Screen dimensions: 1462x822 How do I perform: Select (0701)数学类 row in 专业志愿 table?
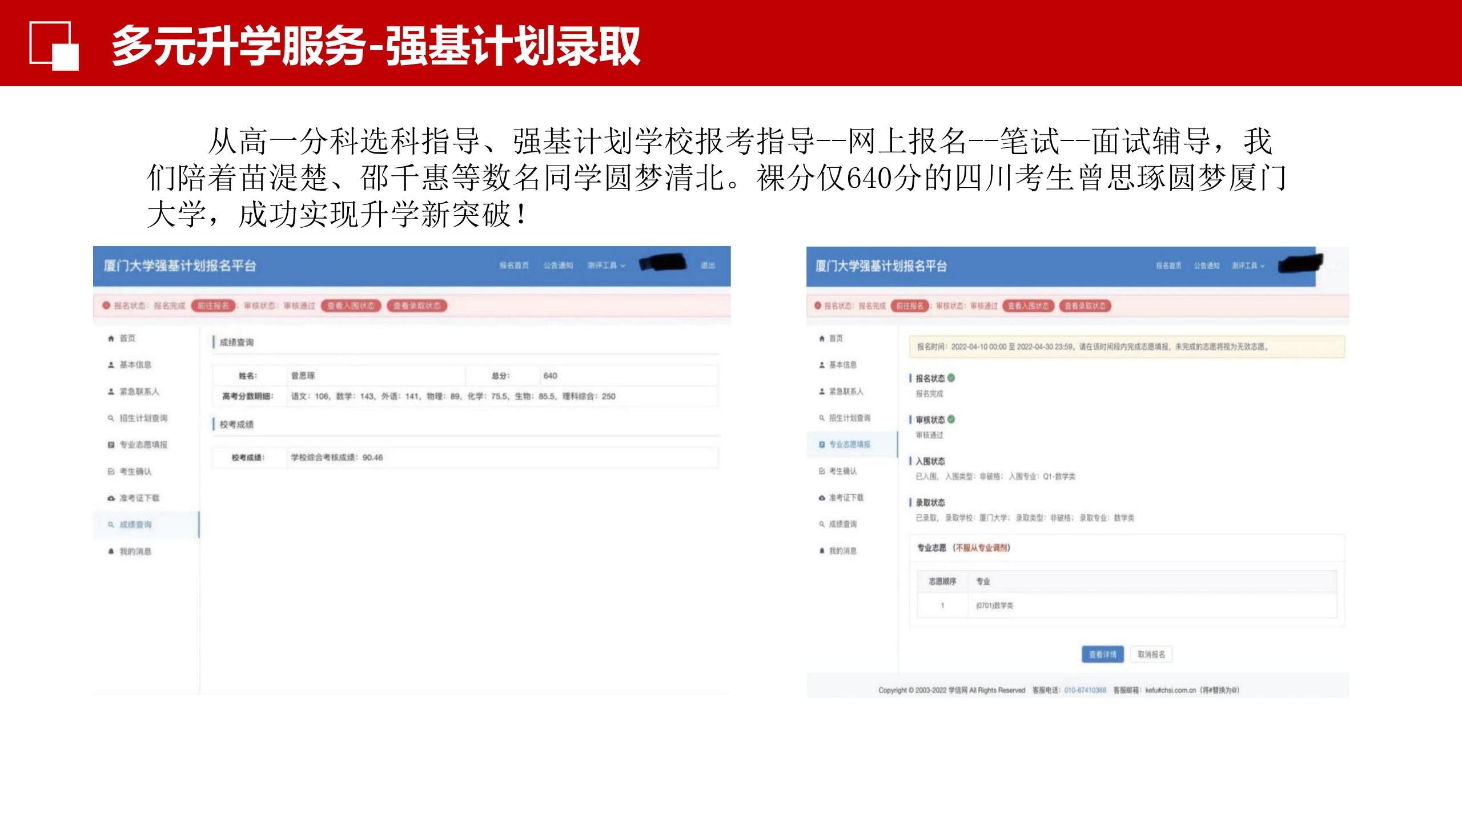(1127, 606)
